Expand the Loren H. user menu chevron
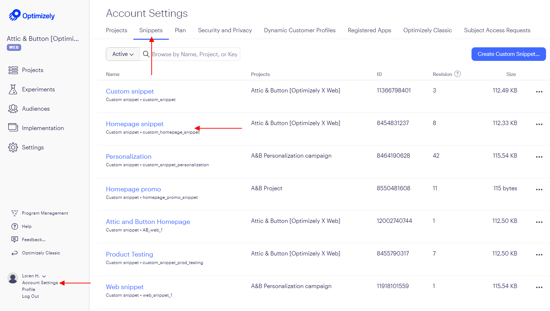Viewport: 550px width, 311px height. [44, 276]
